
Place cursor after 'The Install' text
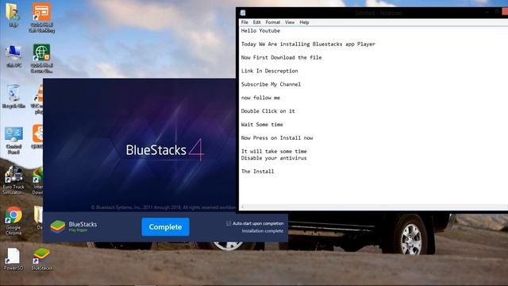click(x=275, y=172)
